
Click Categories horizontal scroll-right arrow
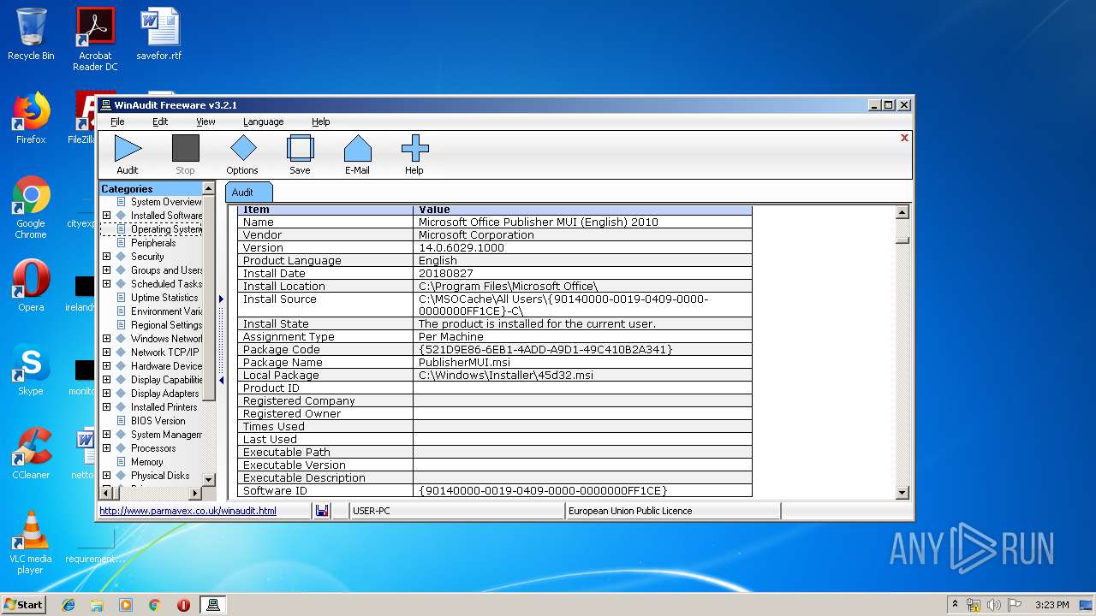194,493
